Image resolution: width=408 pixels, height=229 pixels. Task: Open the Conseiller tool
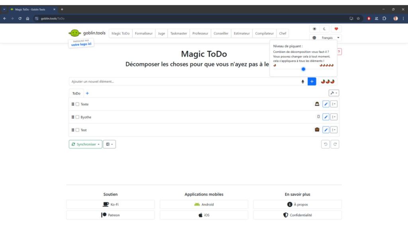(x=221, y=33)
